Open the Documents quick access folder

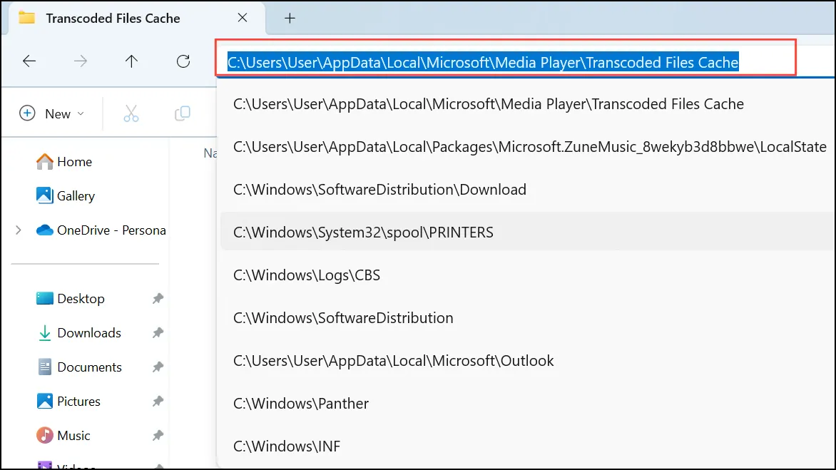[x=79, y=367]
